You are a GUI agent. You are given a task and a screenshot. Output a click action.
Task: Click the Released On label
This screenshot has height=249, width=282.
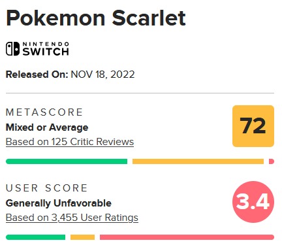(x=37, y=75)
